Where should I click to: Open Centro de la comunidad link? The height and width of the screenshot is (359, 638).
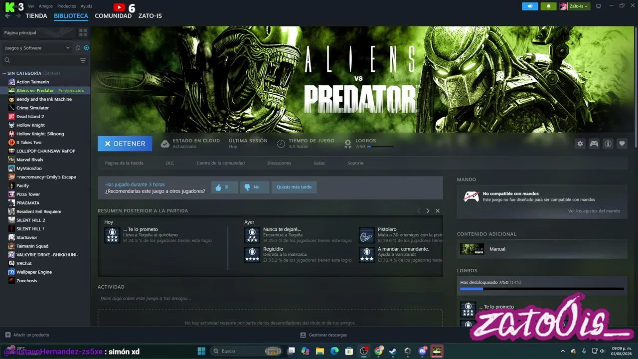pos(220,163)
